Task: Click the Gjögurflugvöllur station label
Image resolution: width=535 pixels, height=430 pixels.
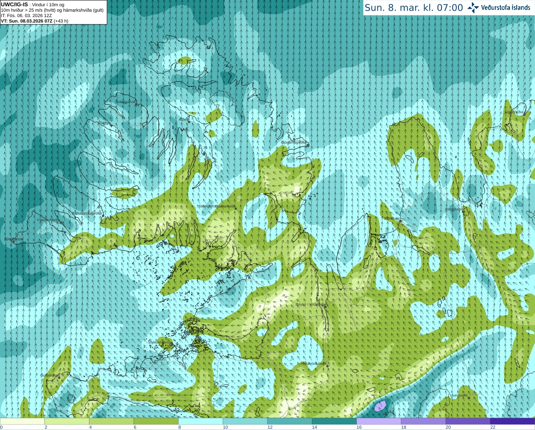Action: tap(294, 142)
